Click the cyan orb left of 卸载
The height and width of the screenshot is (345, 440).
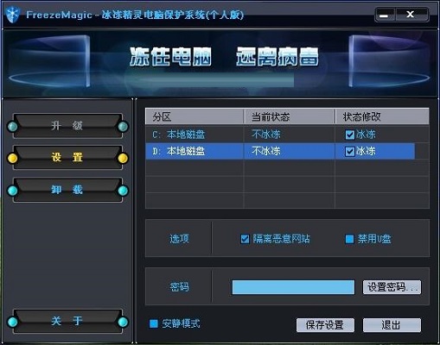(x=12, y=191)
